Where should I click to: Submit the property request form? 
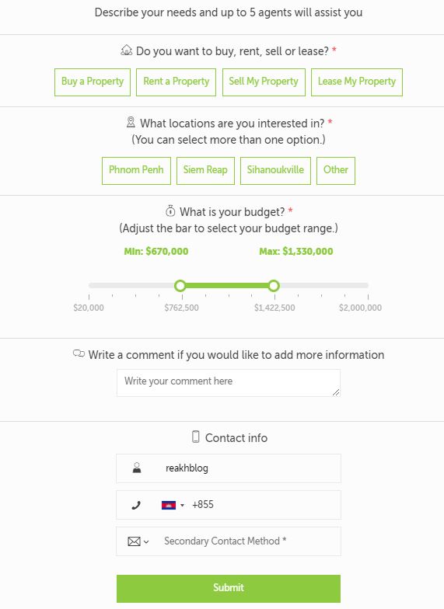[x=229, y=589]
